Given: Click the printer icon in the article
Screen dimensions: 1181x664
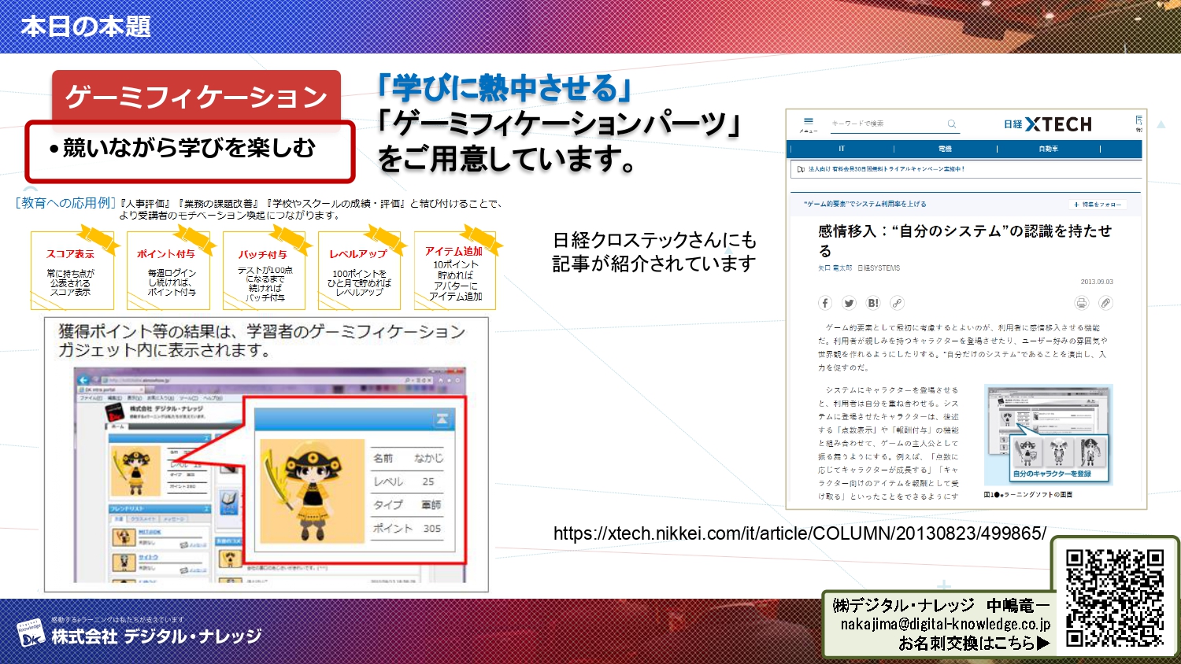Looking at the screenshot, I should click(x=1082, y=303).
